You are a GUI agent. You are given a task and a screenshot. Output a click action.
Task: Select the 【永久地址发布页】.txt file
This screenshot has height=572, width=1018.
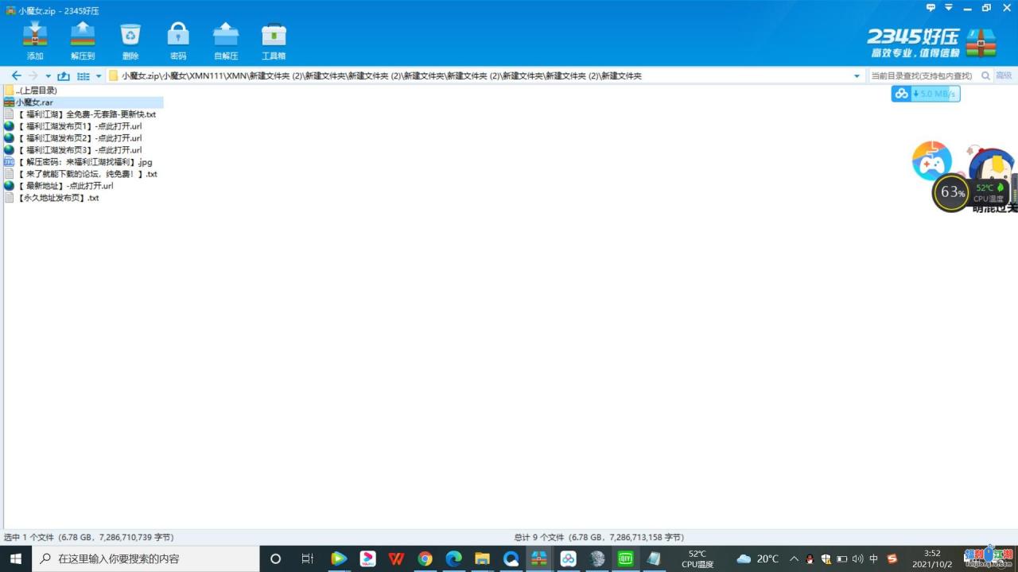(x=57, y=198)
